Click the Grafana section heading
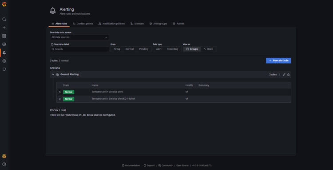The height and width of the screenshot is (170, 333). tap(55, 68)
